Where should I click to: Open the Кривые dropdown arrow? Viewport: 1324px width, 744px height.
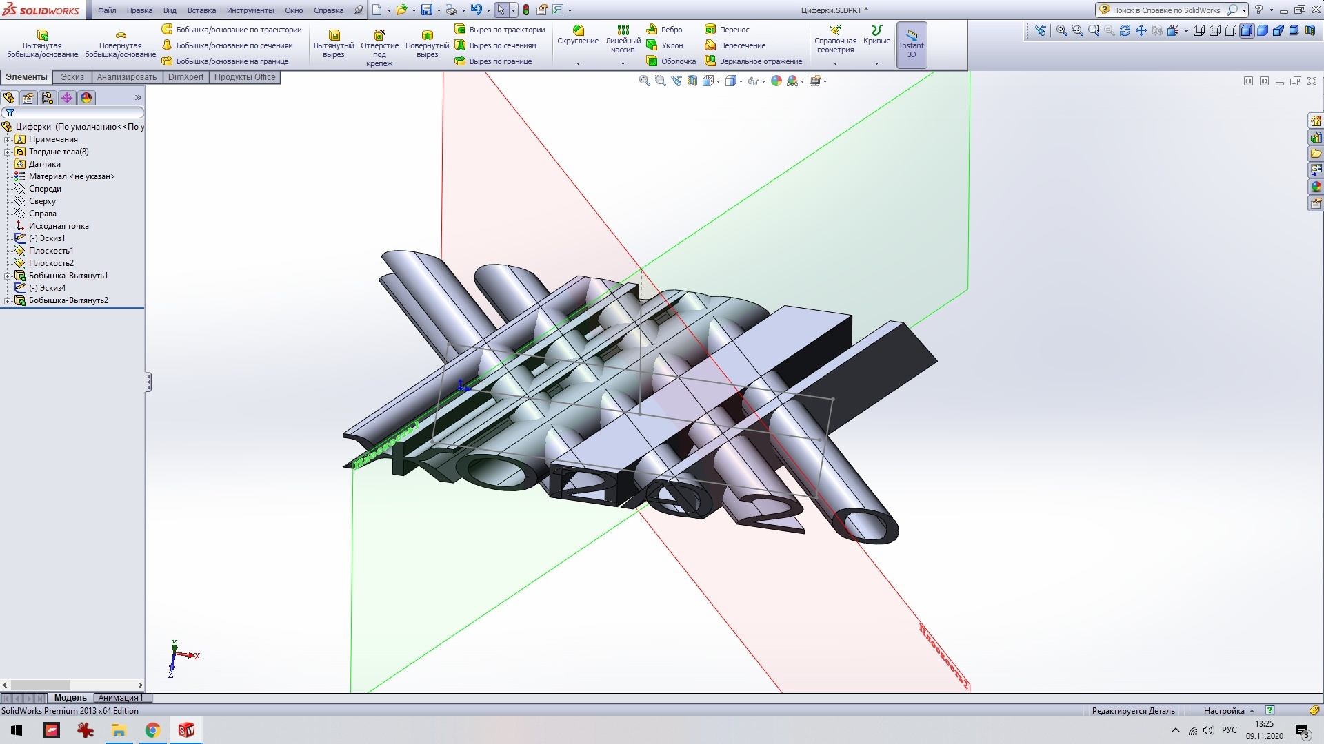click(x=876, y=63)
